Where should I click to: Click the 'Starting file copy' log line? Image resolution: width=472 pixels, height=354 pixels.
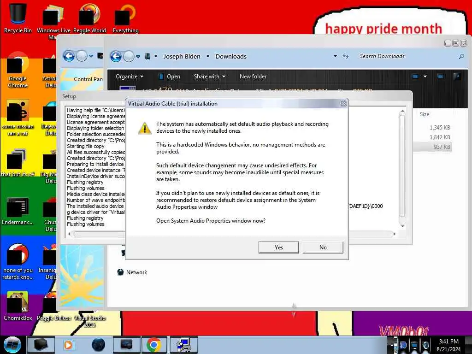click(85, 146)
